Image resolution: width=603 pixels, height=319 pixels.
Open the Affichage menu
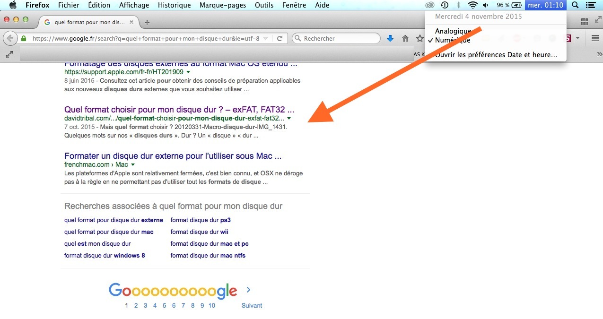point(134,5)
